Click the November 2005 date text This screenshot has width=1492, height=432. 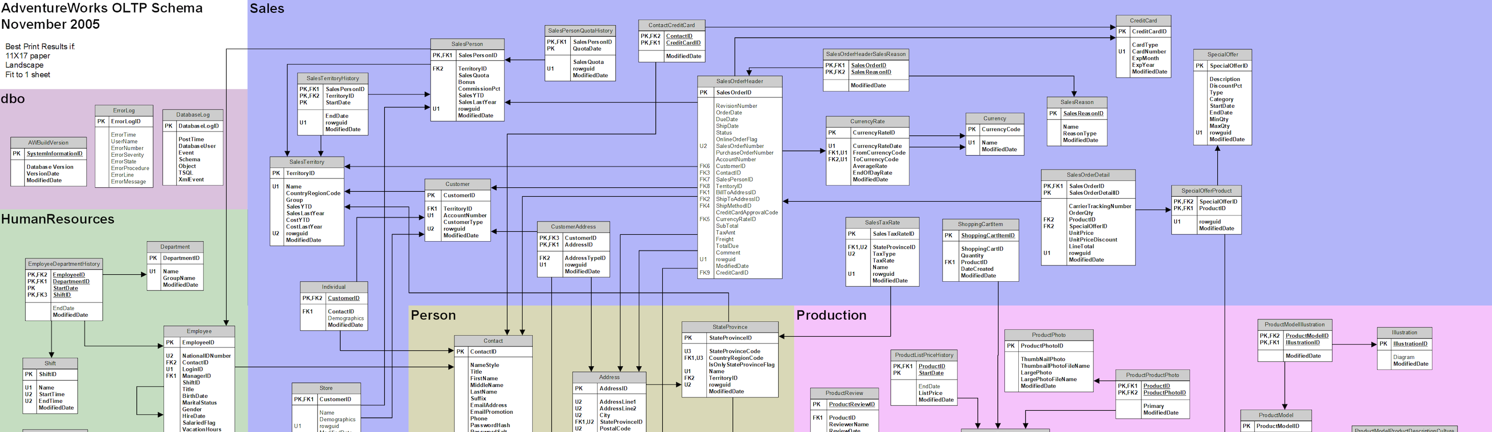[x=50, y=24]
